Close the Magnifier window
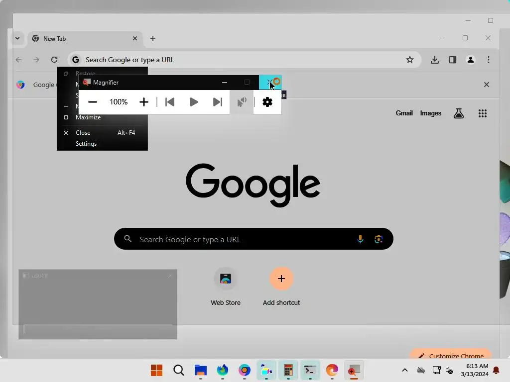 pos(270,82)
